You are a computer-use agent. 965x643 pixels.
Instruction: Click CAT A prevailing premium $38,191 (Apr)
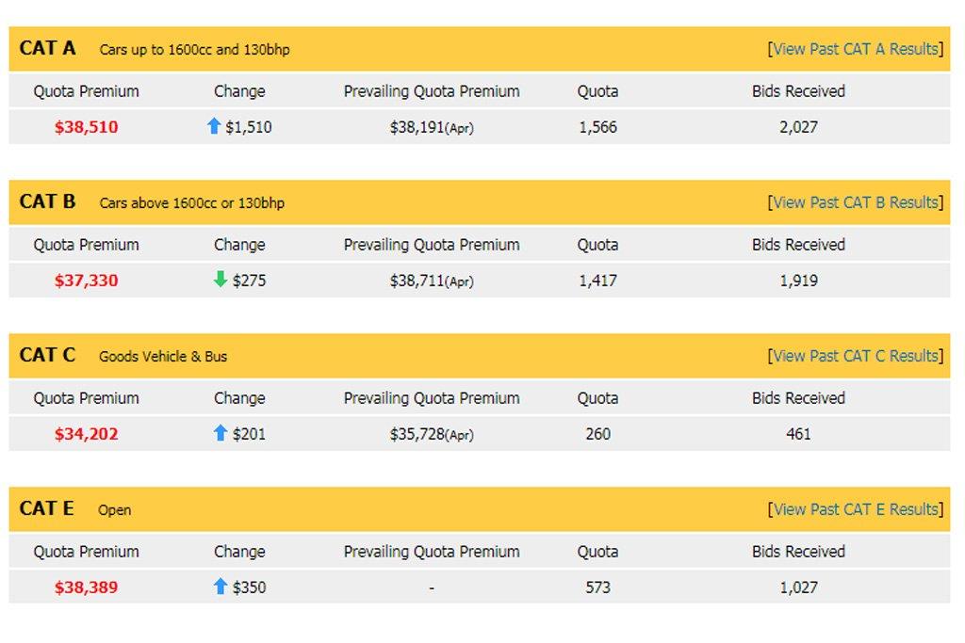[432, 127]
